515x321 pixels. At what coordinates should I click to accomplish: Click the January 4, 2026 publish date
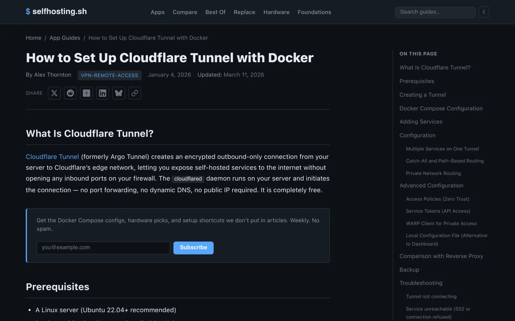coord(169,75)
